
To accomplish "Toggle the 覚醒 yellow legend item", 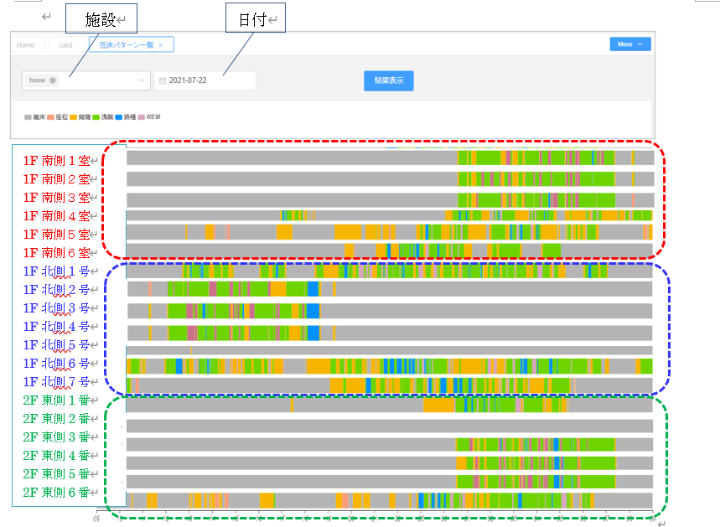I will (x=80, y=117).
